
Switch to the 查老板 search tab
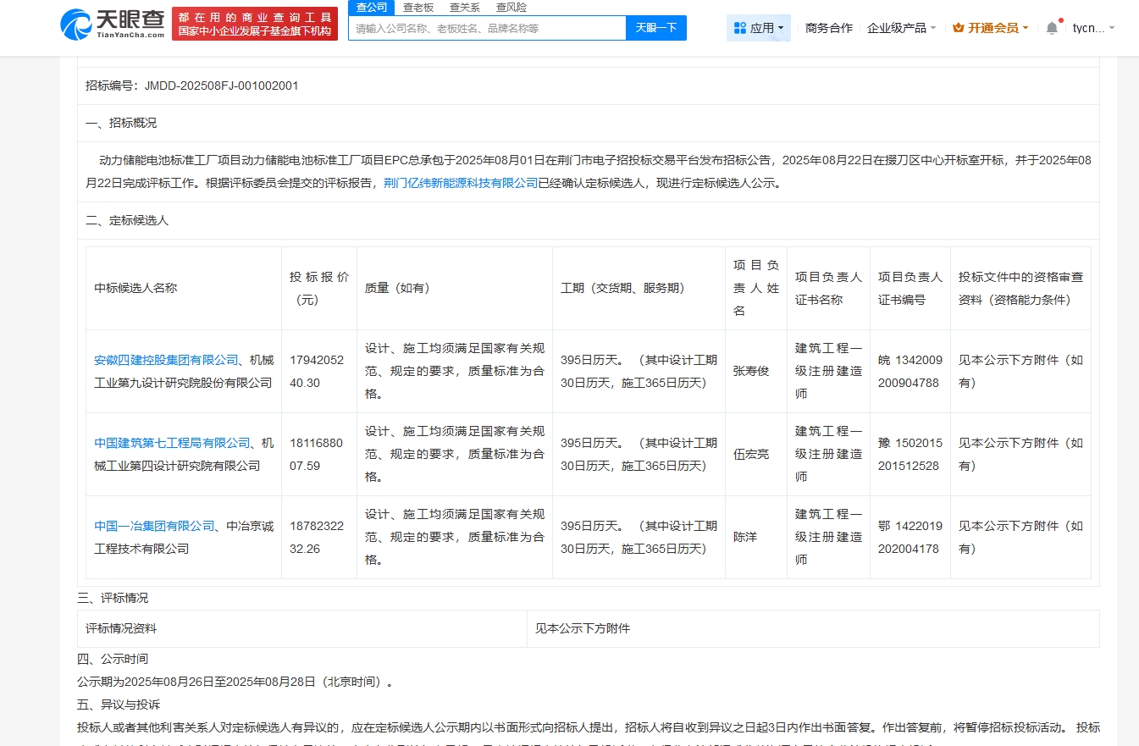pos(418,7)
